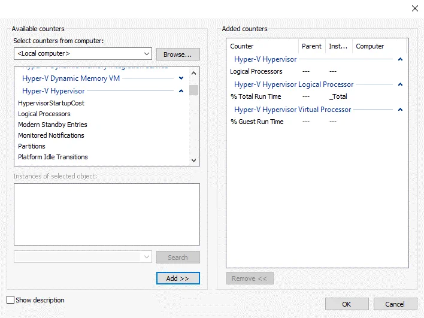424x318 pixels.
Task: Collapse Hyper-V Hypervisor in available counters
Action: tap(181, 91)
